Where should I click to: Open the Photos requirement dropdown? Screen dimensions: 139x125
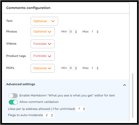coord(43,32)
